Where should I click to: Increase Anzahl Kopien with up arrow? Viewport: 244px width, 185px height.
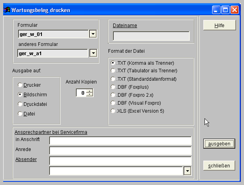[x=90, y=91]
